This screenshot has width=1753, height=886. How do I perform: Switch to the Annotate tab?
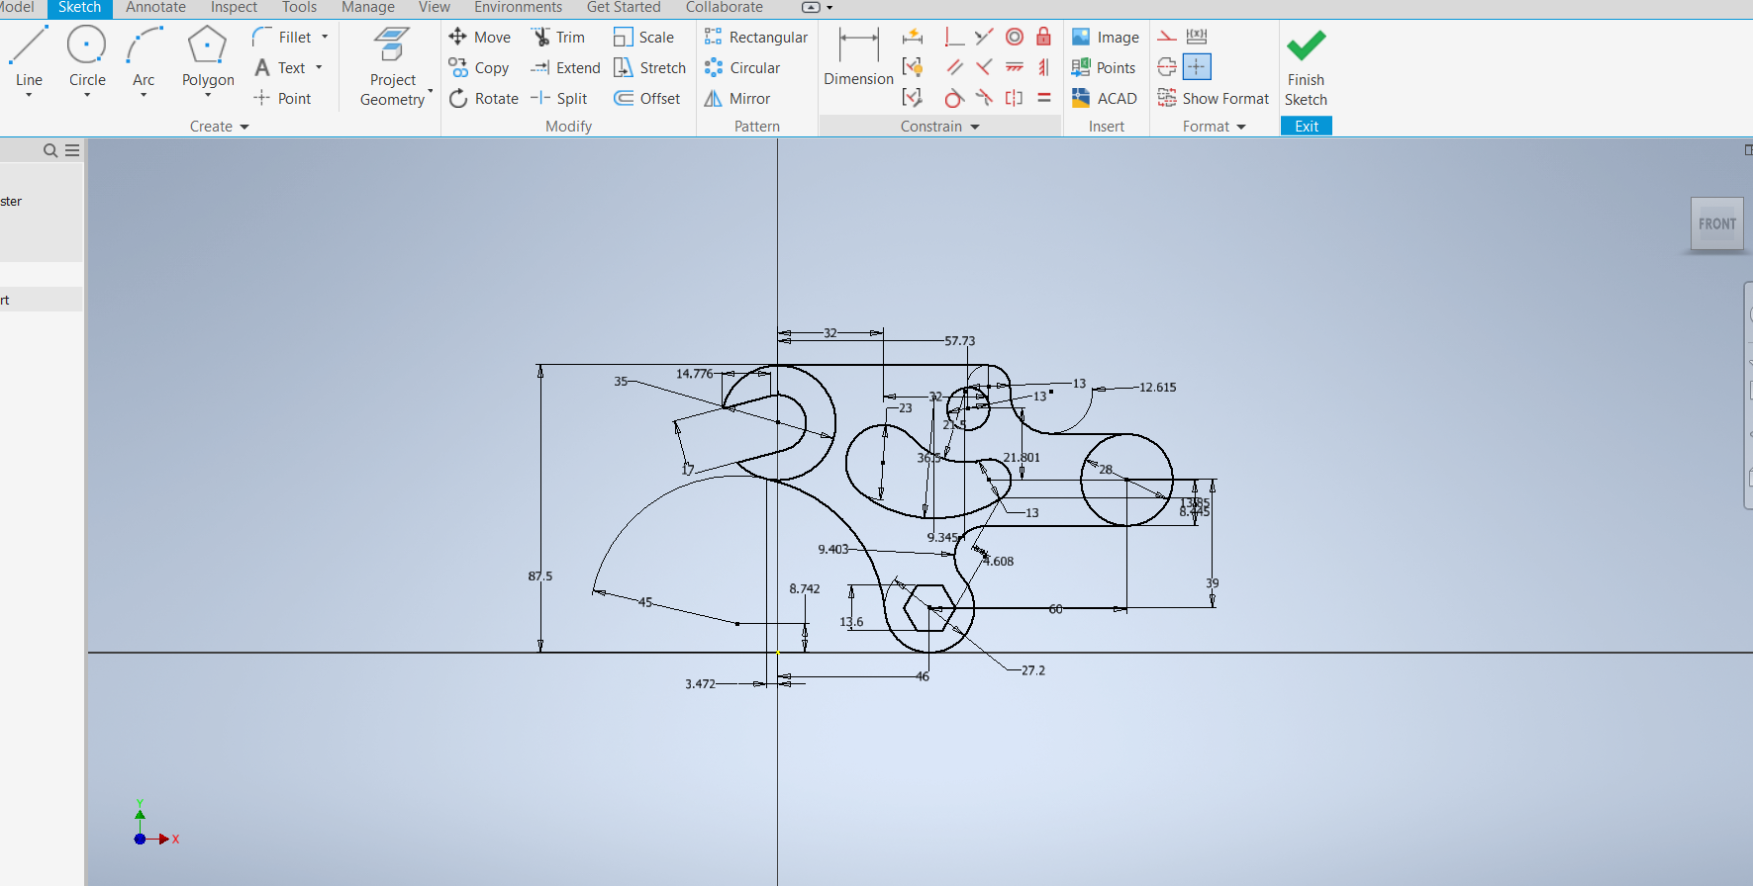point(155,8)
